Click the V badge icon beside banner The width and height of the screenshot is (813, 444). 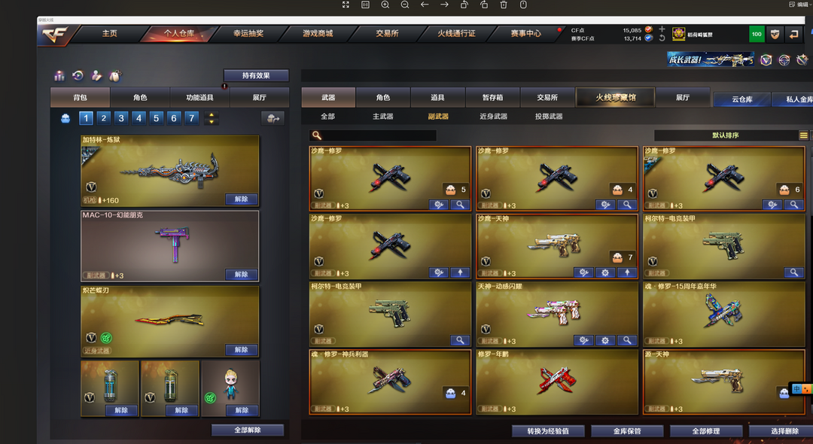coord(766,60)
